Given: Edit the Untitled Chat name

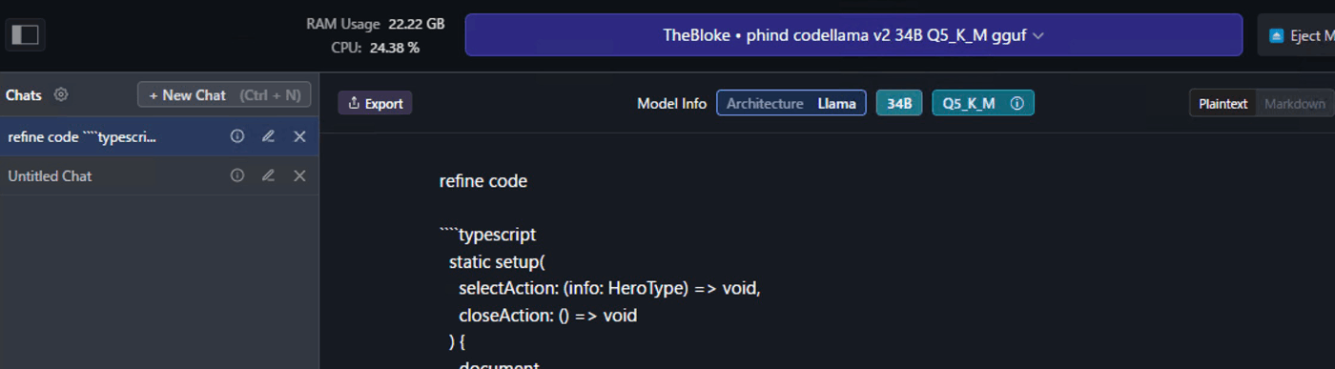Looking at the screenshot, I should [x=268, y=175].
